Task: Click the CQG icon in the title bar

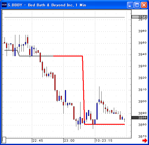Action: pyautogui.click(x=4, y=5)
